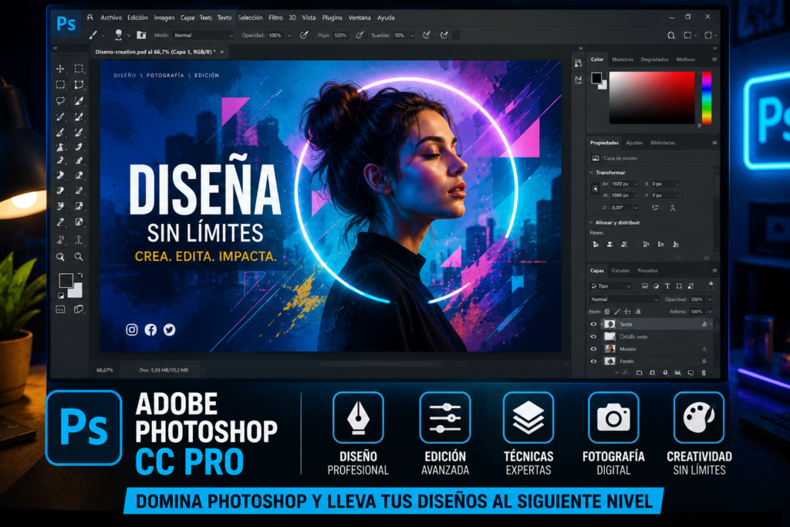The width and height of the screenshot is (790, 527).
Task: Click the lock all padlock icon
Action: tap(638, 312)
